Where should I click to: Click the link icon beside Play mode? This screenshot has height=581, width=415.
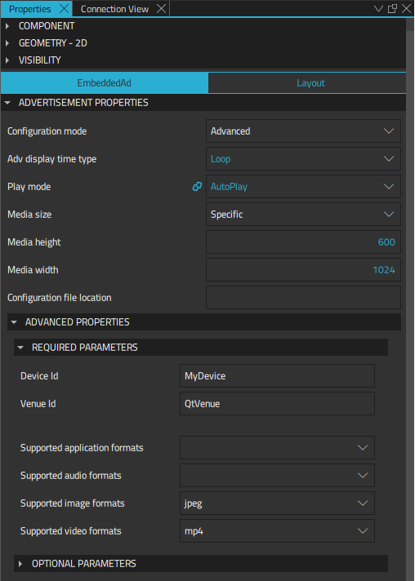coord(197,186)
